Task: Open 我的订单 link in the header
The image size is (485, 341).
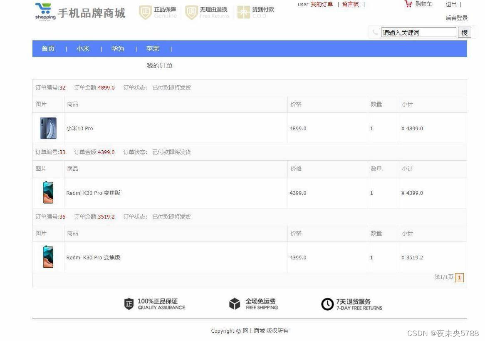Action: point(322,4)
